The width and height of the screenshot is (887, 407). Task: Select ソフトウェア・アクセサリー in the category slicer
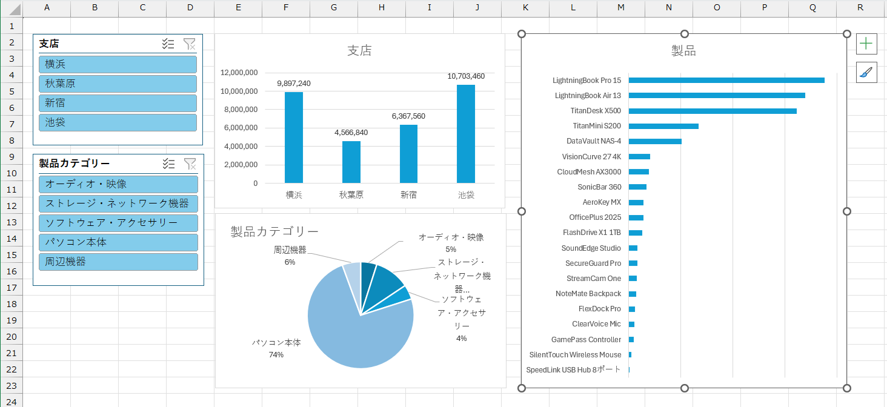(118, 223)
